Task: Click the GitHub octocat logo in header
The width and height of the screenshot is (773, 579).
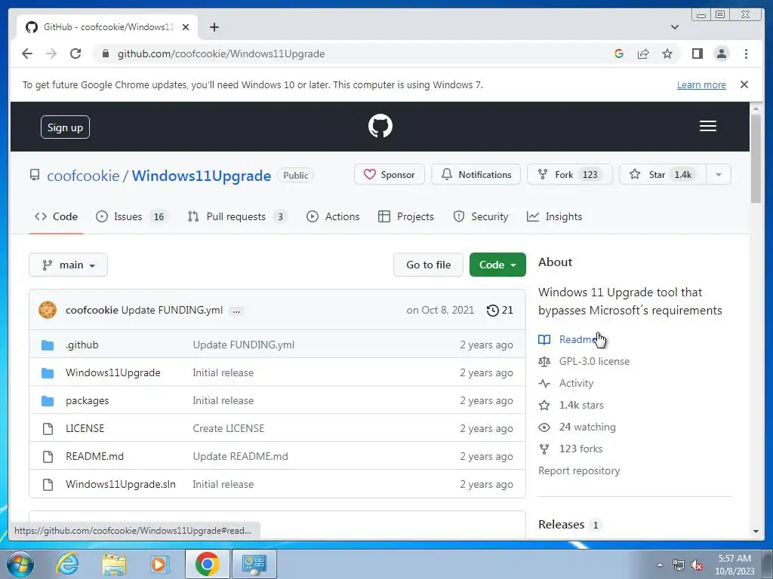Action: [380, 126]
